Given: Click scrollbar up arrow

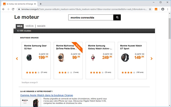Looking at the screenshot, I should tap(170, 14).
